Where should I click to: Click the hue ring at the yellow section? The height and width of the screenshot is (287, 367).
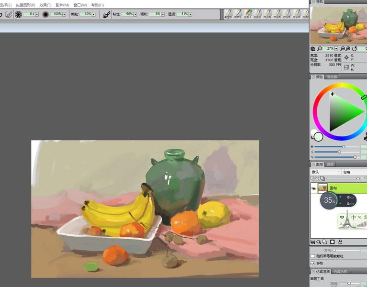point(342,85)
